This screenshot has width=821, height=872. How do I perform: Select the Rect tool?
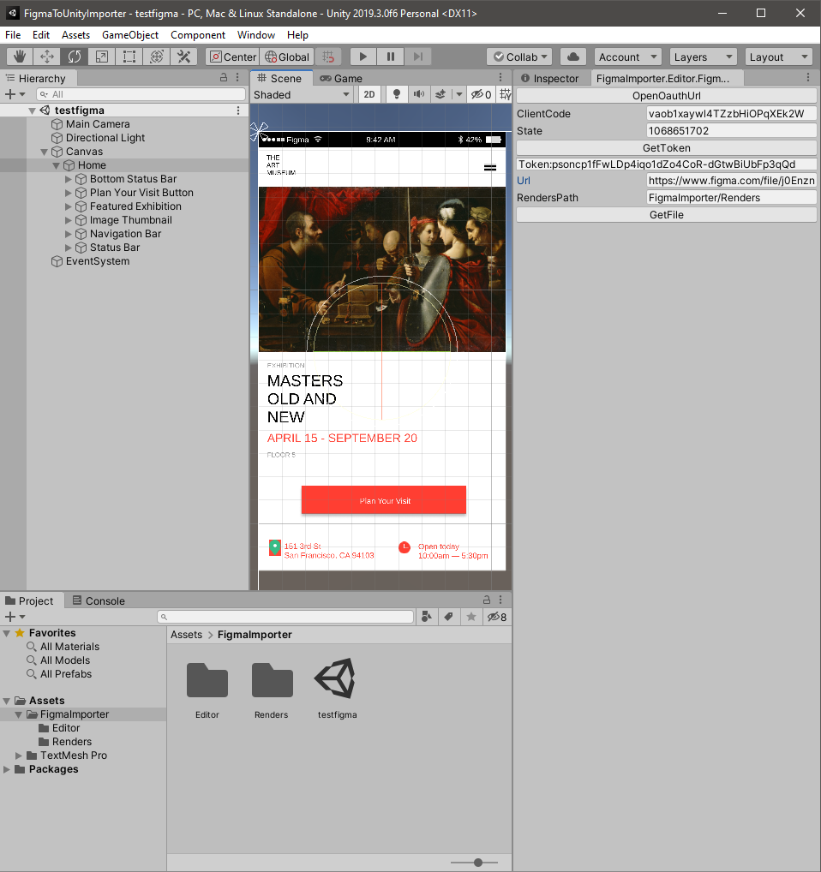point(129,57)
